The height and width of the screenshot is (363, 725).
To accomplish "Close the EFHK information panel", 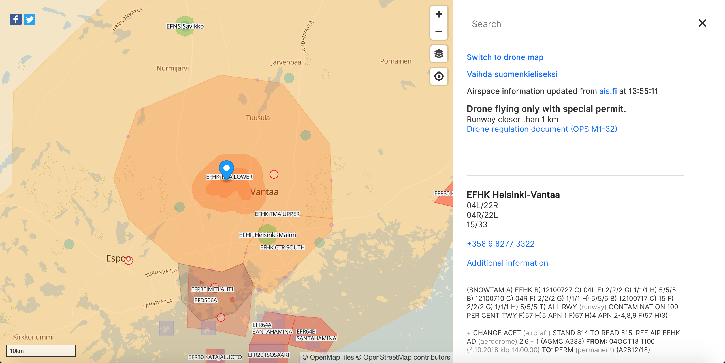I will click(702, 23).
